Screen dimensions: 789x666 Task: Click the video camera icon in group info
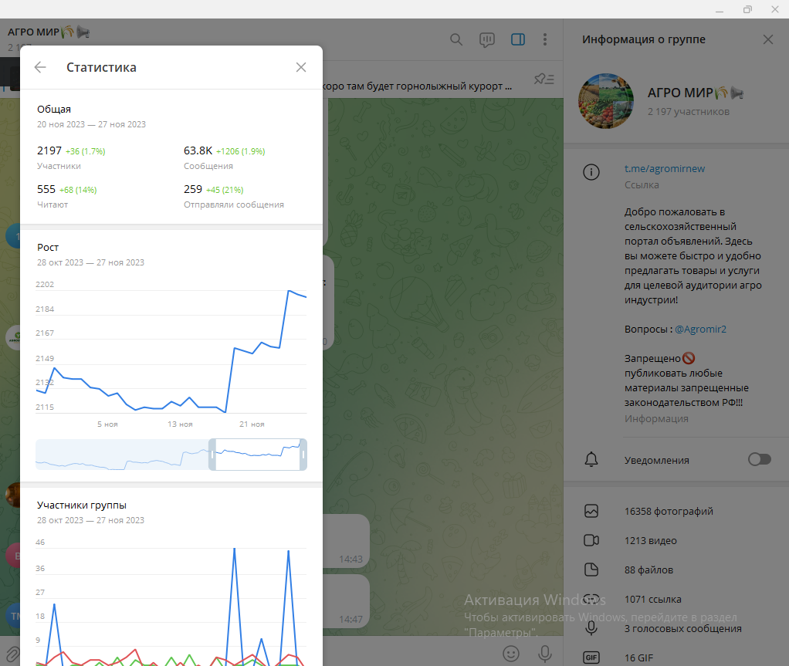591,540
